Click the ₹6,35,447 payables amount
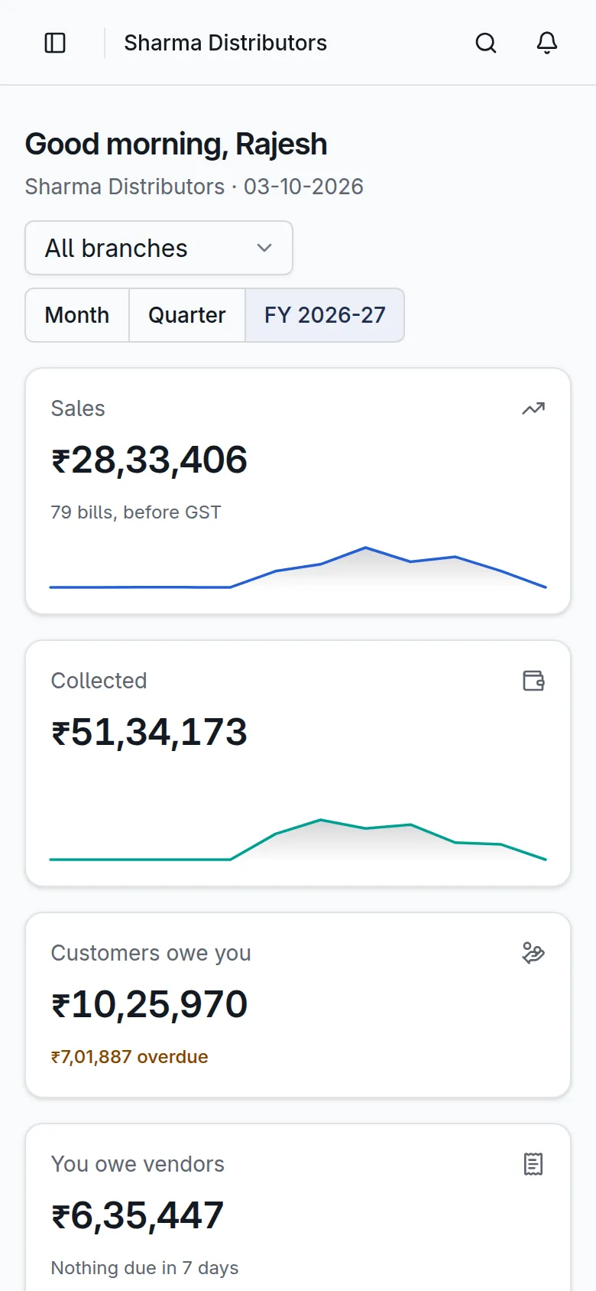 click(x=138, y=1215)
